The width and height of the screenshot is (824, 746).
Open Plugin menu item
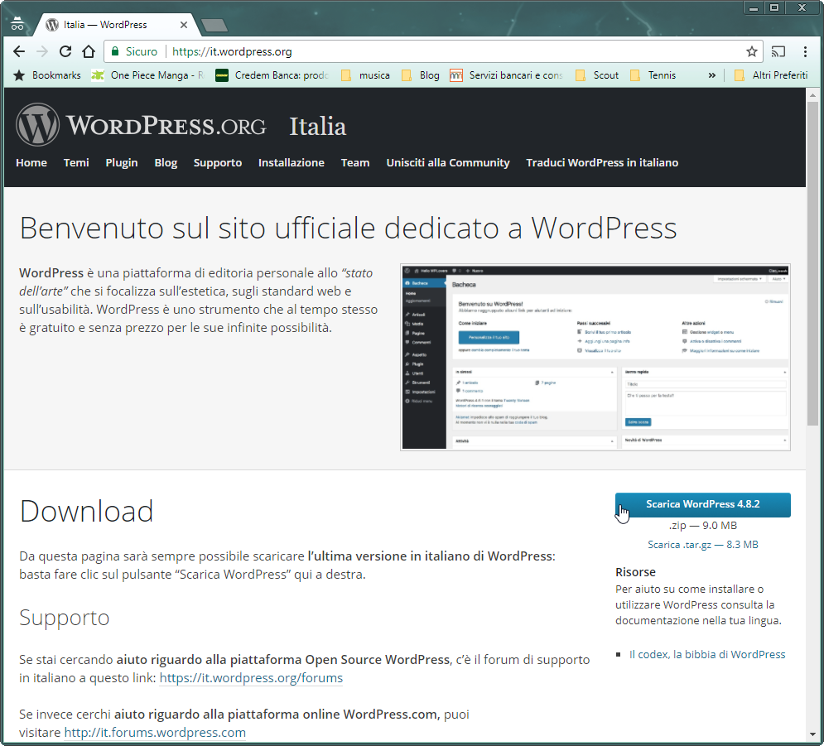[122, 163]
